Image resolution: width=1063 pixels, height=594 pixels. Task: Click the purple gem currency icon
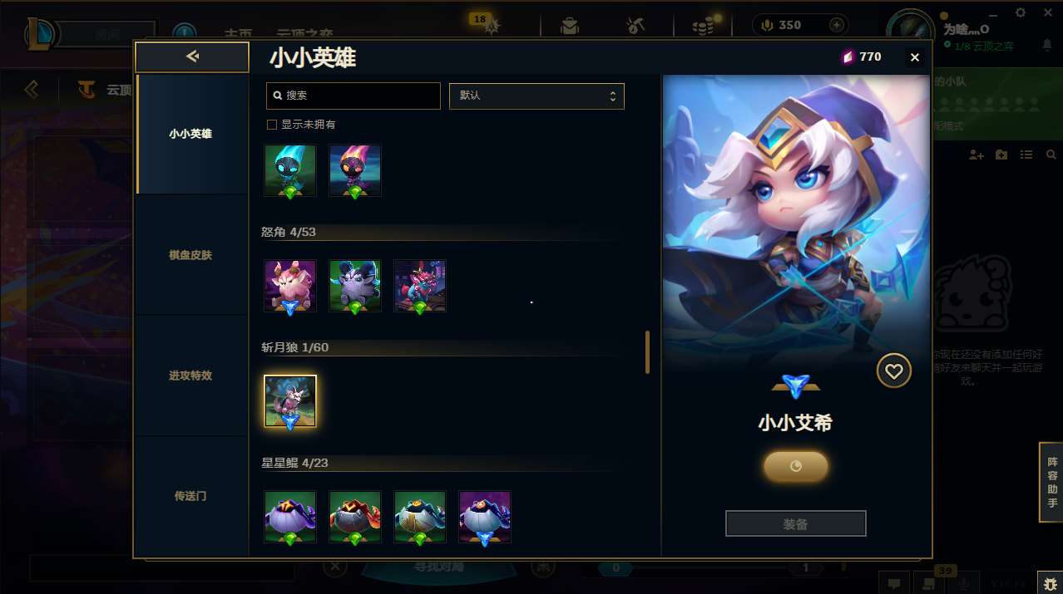[848, 56]
